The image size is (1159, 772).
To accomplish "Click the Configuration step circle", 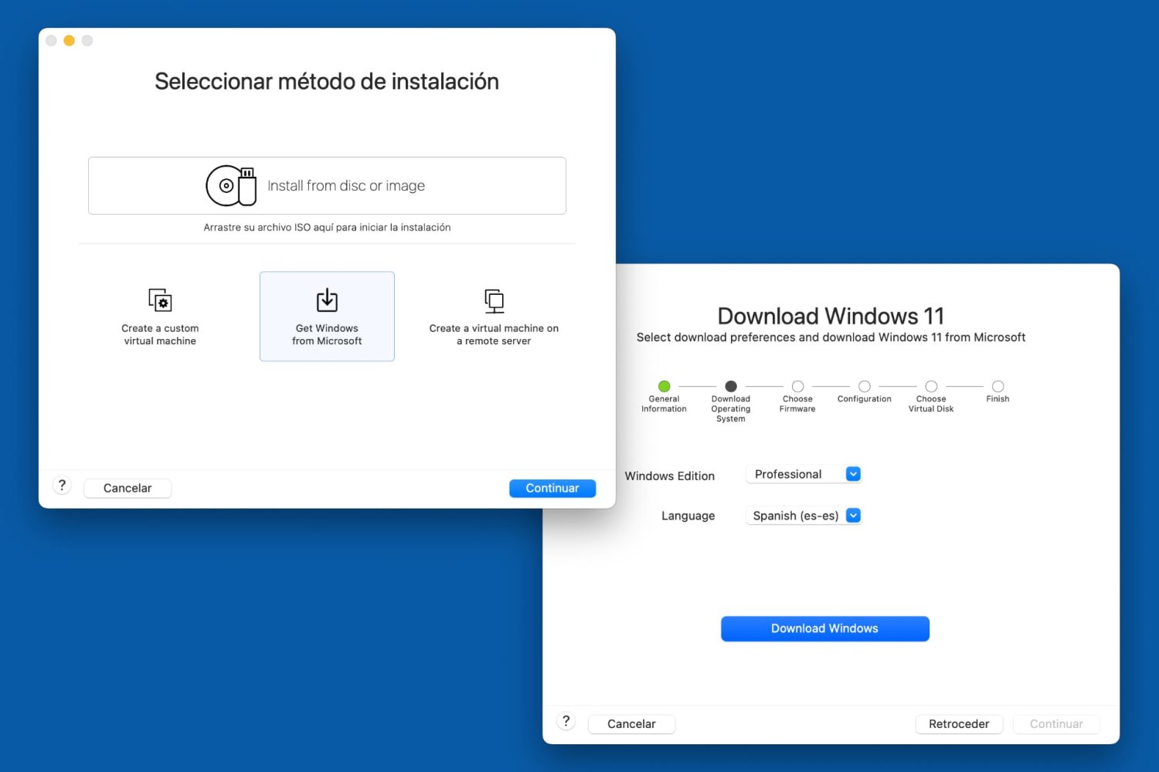I will (x=865, y=386).
